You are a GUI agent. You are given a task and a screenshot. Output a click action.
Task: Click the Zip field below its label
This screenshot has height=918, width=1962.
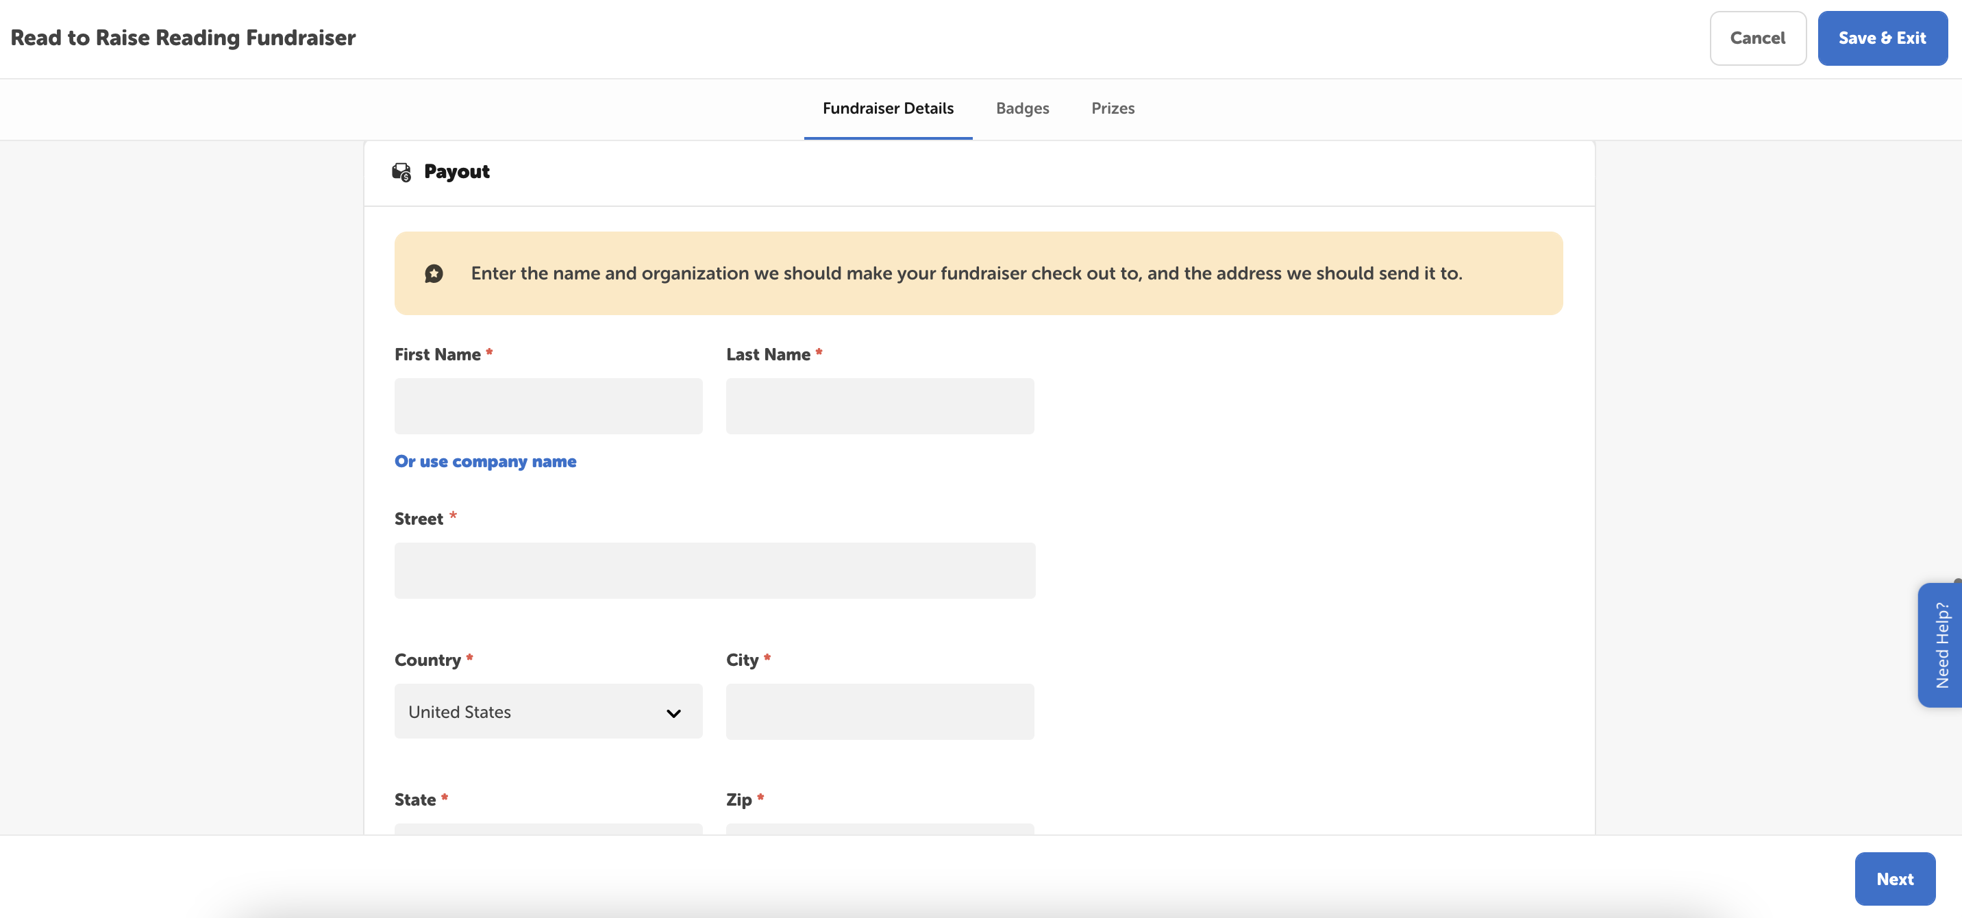pyautogui.click(x=879, y=828)
